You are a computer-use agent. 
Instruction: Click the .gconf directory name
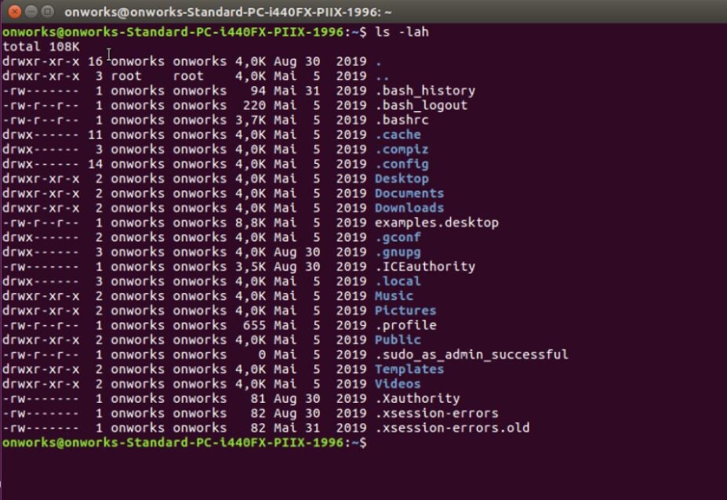coord(398,237)
